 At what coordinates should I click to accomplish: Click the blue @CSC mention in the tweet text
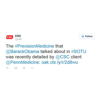point(63,57)
